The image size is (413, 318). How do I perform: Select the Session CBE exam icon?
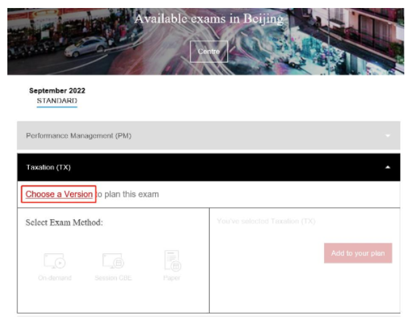point(112,260)
